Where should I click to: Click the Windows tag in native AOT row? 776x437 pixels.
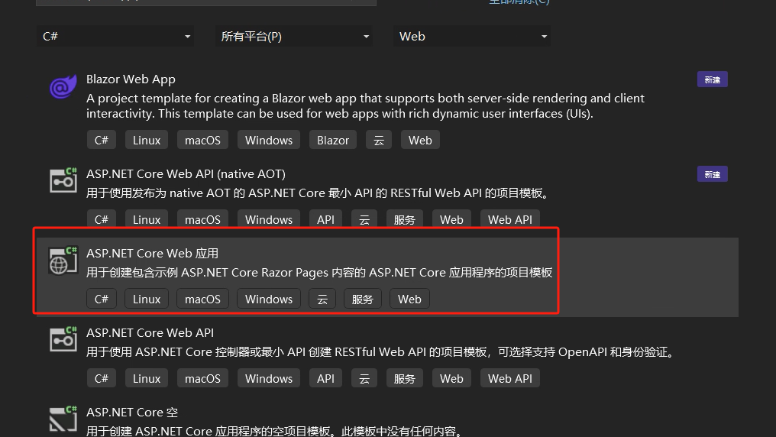click(269, 219)
